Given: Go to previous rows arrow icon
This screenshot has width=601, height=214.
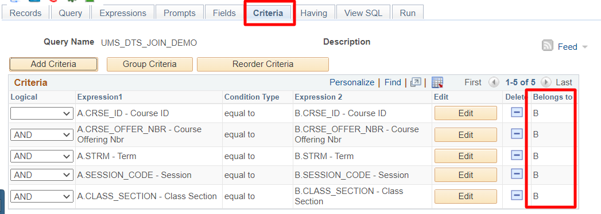Looking at the screenshot, I should click(494, 82).
